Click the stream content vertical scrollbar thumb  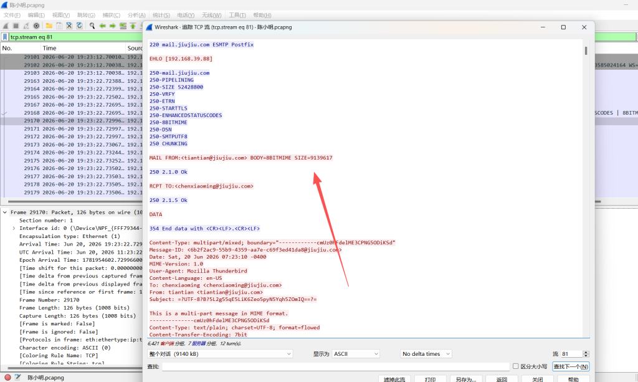coord(586,50)
